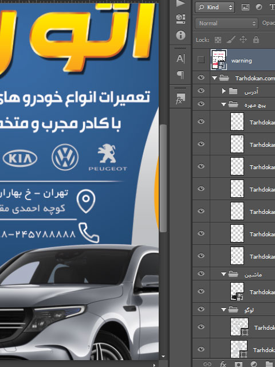Click the KIA logo on canvas
This screenshot has width=275, height=367.
(x=20, y=158)
